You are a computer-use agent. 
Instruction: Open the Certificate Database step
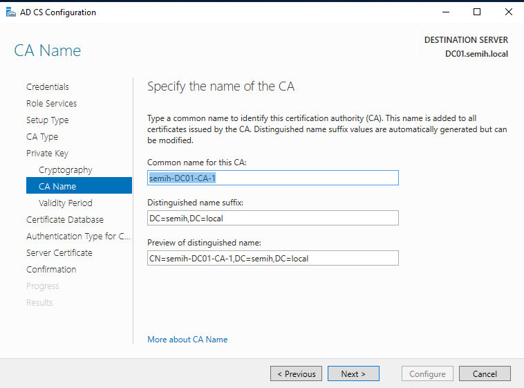tap(65, 219)
